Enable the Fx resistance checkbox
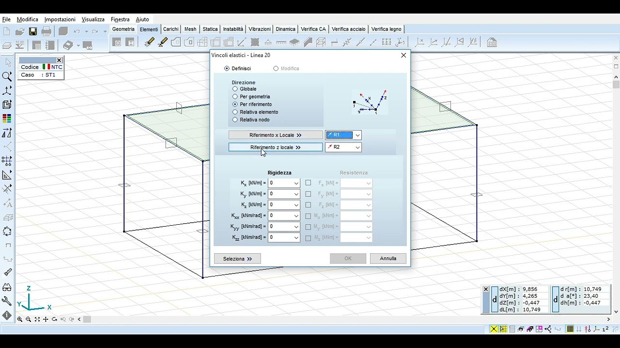This screenshot has height=348, width=620. coord(308,183)
